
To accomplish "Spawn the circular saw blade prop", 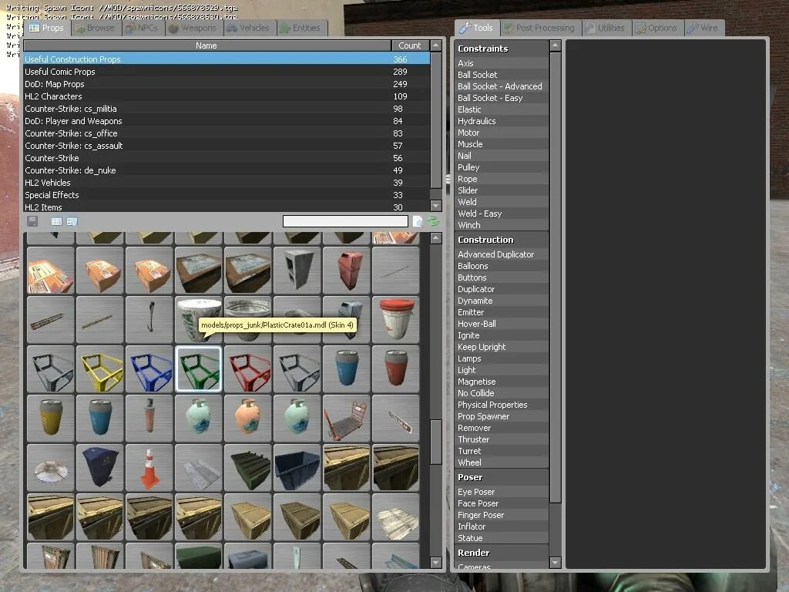I will pyautogui.click(x=51, y=468).
